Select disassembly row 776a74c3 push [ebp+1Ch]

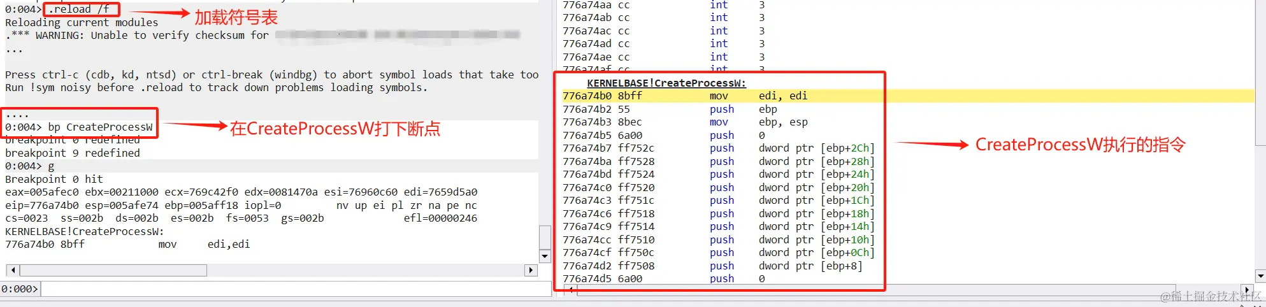[x=719, y=201]
